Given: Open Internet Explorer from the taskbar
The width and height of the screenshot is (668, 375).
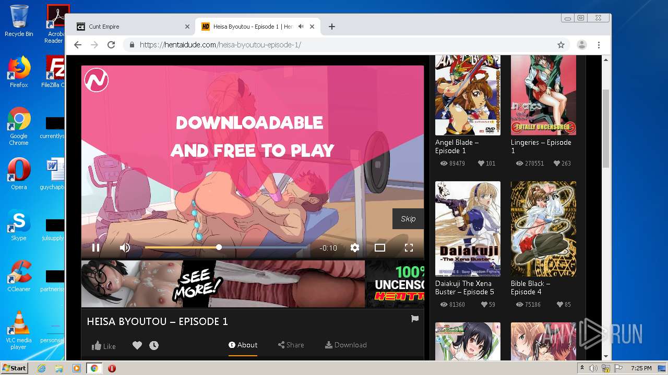Looking at the screenshot, I should pyautogui.click(x=41, y=368).
